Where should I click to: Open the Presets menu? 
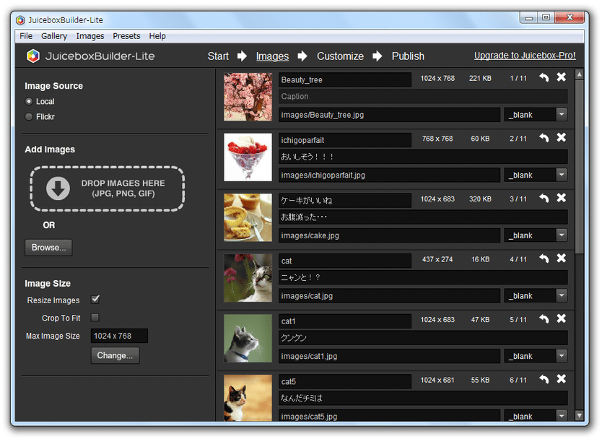(x=126, y=36)
